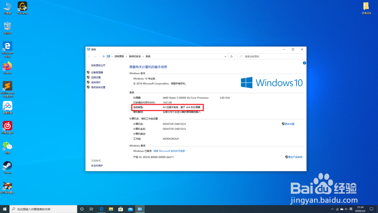Open Cortana circle button in taskbar
The image size is (378, 213).
click(82, 209)
